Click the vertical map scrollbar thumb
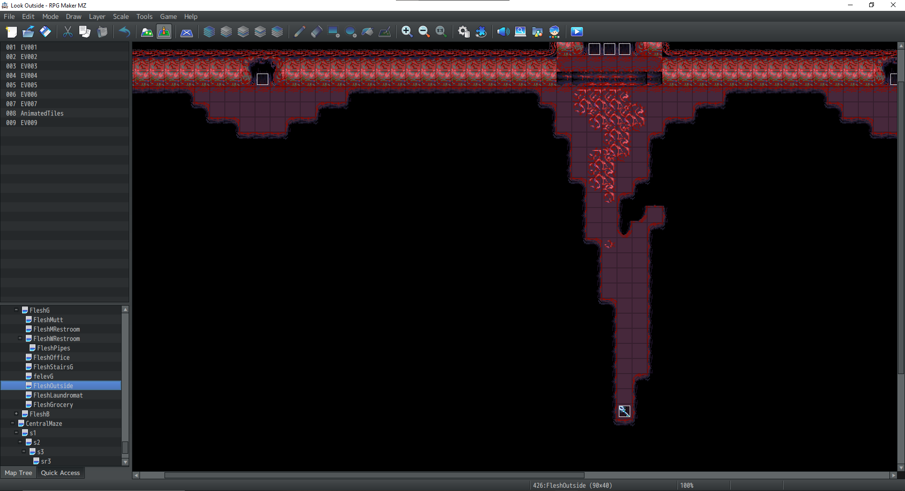 pyautogui.click(x=901, y=228)
